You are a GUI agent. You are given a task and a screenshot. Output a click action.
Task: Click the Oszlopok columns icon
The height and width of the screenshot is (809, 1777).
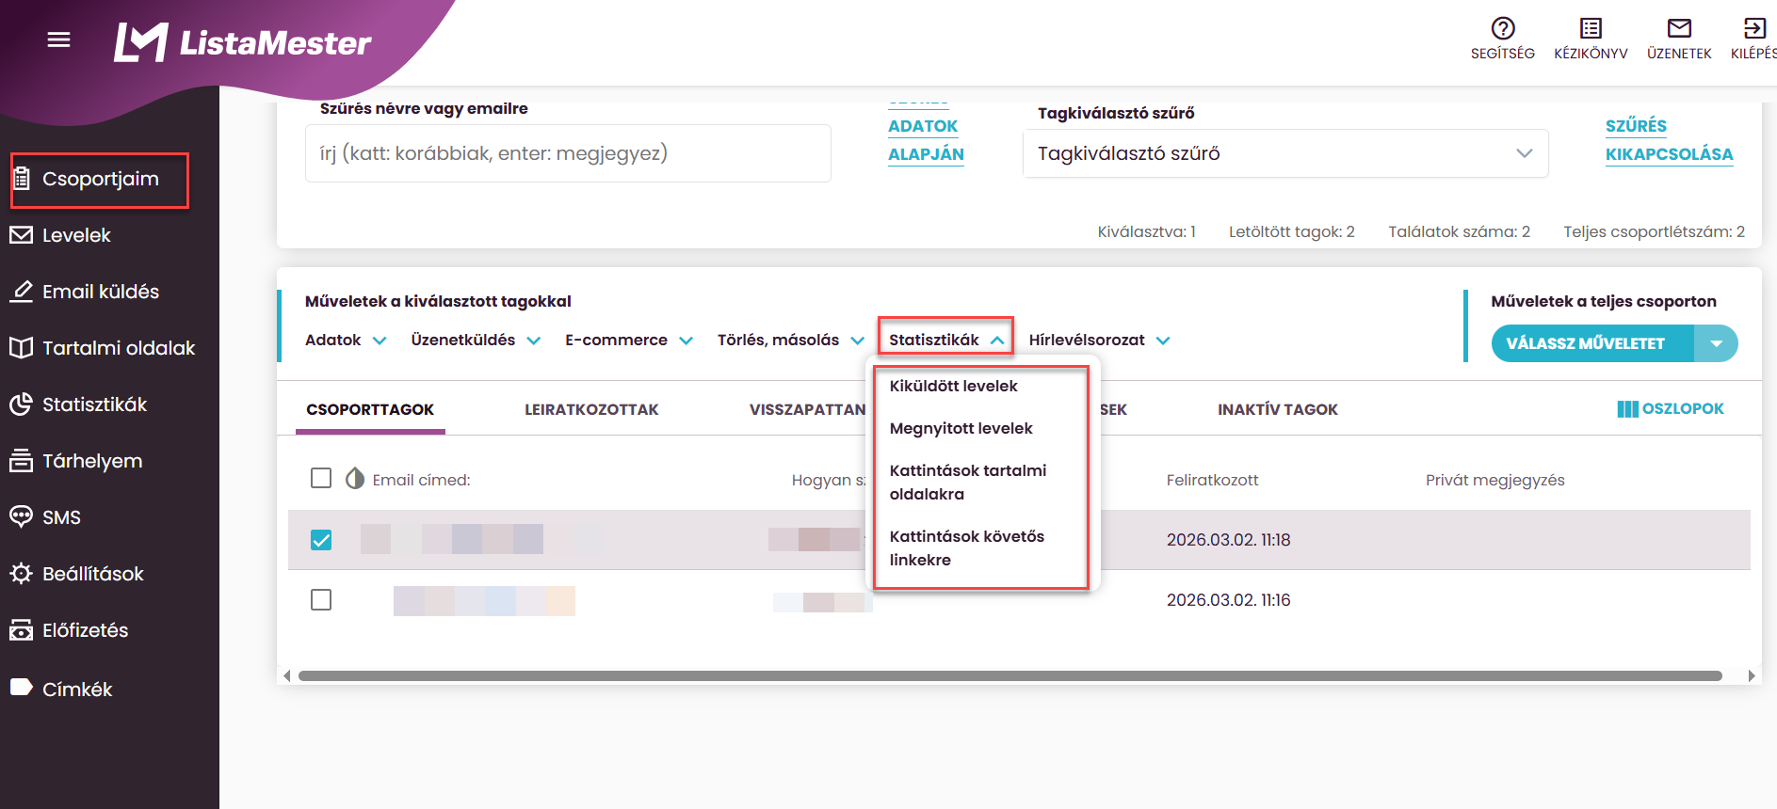1627,409
